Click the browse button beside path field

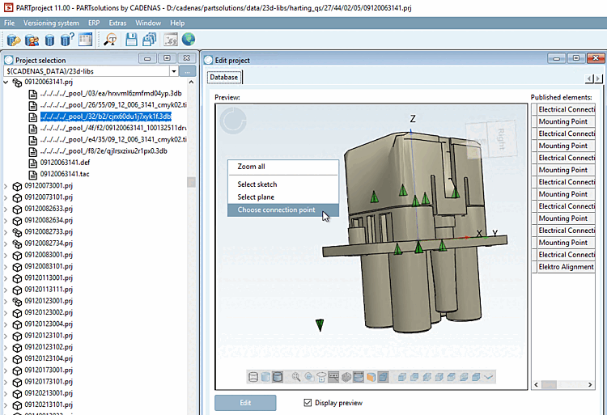tap(188, 72)
